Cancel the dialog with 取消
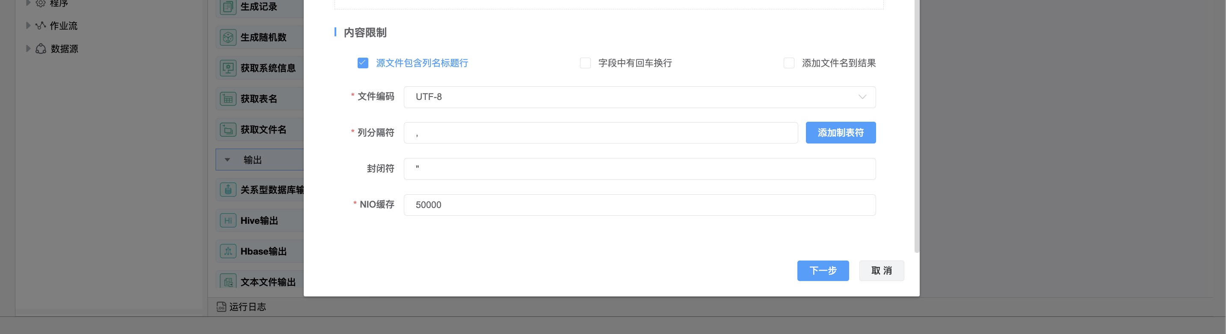This screenshot has width=1226, height=334. (881, 271)
